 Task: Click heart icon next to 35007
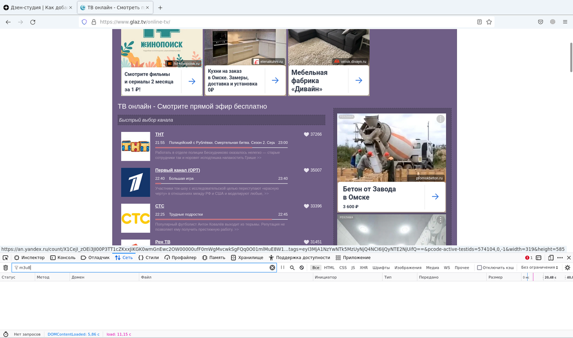(x=307, y=170)
